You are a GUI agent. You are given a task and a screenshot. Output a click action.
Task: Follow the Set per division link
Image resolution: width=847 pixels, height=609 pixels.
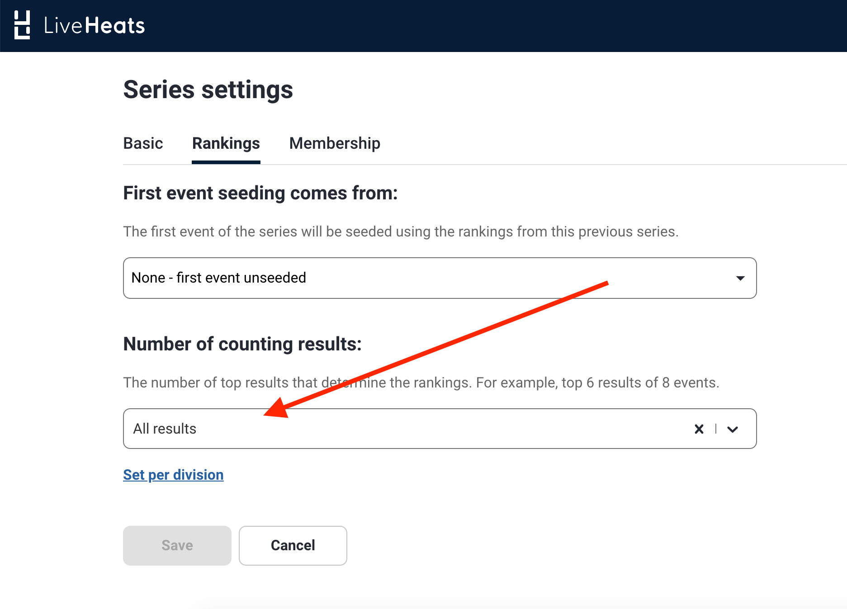(x=173, y=475)
